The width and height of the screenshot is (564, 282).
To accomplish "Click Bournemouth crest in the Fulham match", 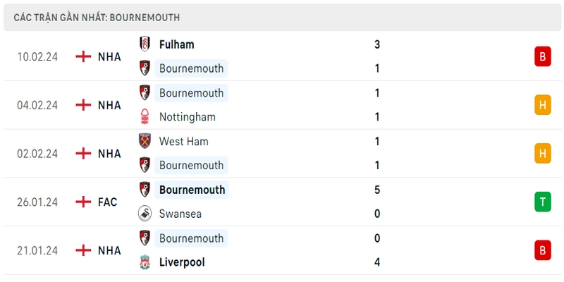I will (145, 68).
